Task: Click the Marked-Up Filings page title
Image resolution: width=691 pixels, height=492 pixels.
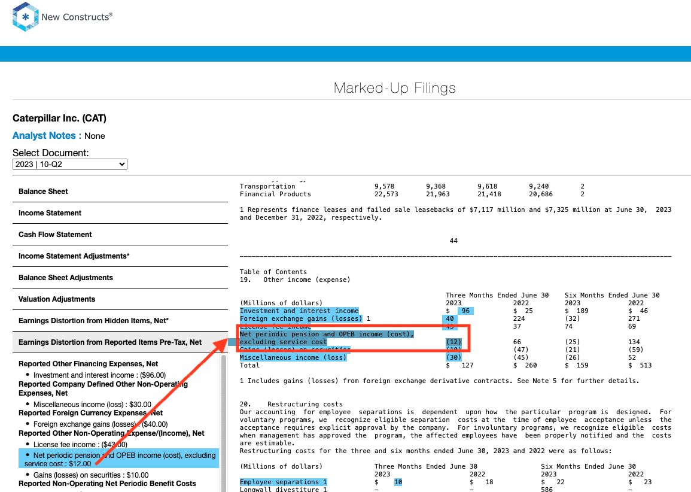Action: 394,88
